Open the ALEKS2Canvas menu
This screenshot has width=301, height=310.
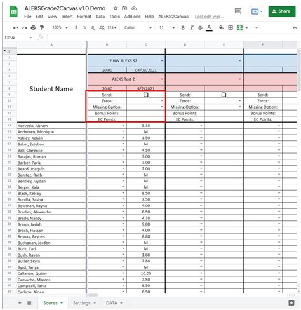[x=173, y=17]
